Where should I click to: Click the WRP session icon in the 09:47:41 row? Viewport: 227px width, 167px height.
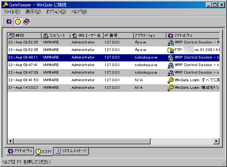coord(171,65)
